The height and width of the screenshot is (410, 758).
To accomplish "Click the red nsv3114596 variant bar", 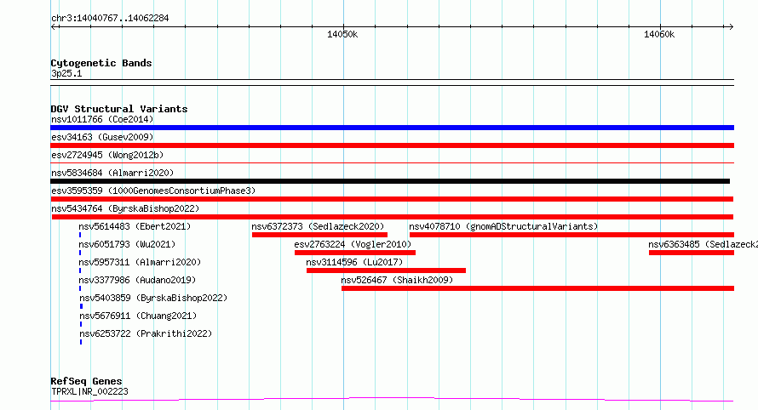I will [387, 270].
